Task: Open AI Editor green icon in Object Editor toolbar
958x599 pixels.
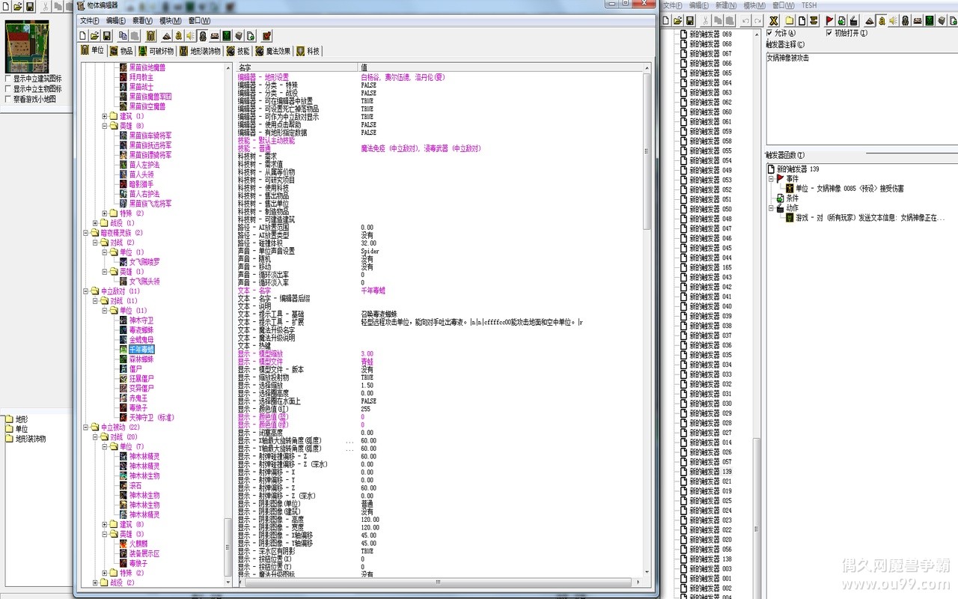Action: 226,35
